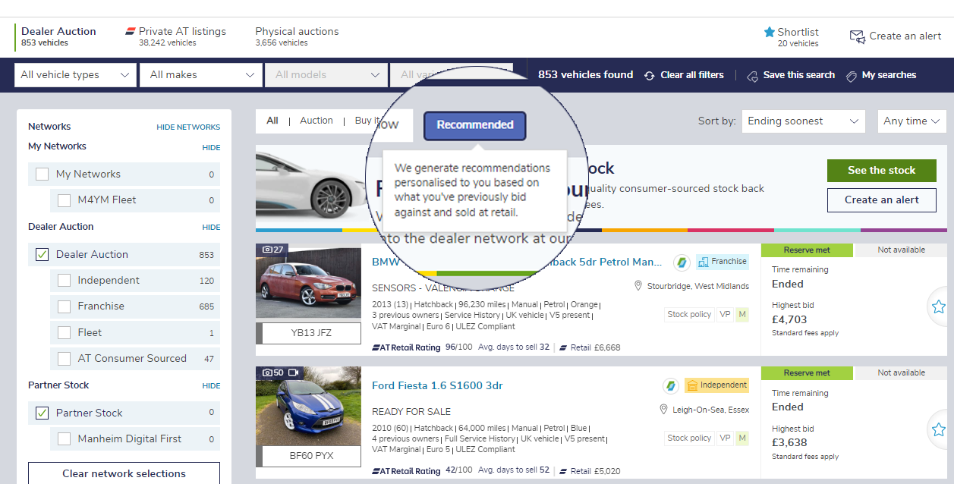Open the orange BMW thumbnail photo
954x484 pixels.
pyautogui.click(x=309, y=283)
